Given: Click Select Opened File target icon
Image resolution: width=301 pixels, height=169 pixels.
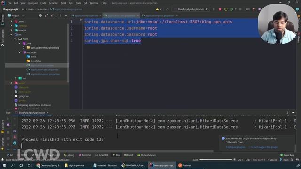Looking at the screenshot, I should 40,15.
